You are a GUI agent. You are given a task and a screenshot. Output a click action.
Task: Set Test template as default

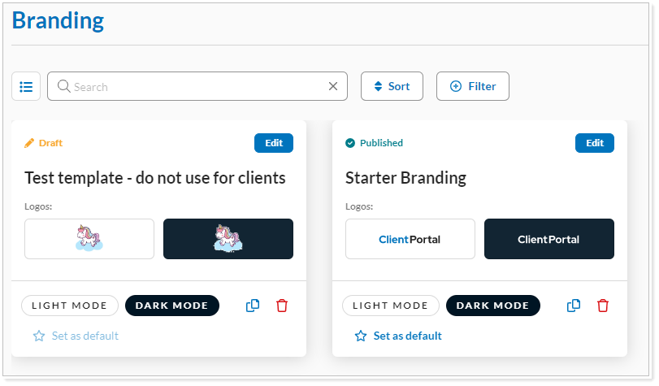(x=85, y=336)
